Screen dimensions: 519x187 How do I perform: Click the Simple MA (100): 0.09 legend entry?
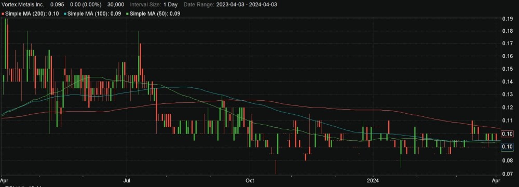point(92,14)
